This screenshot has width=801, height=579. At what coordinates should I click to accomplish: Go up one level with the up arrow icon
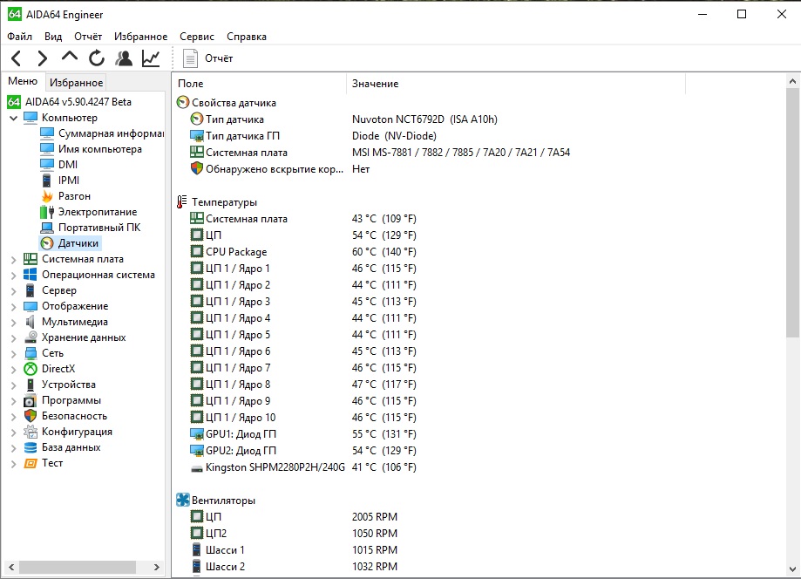click(70, 57)
